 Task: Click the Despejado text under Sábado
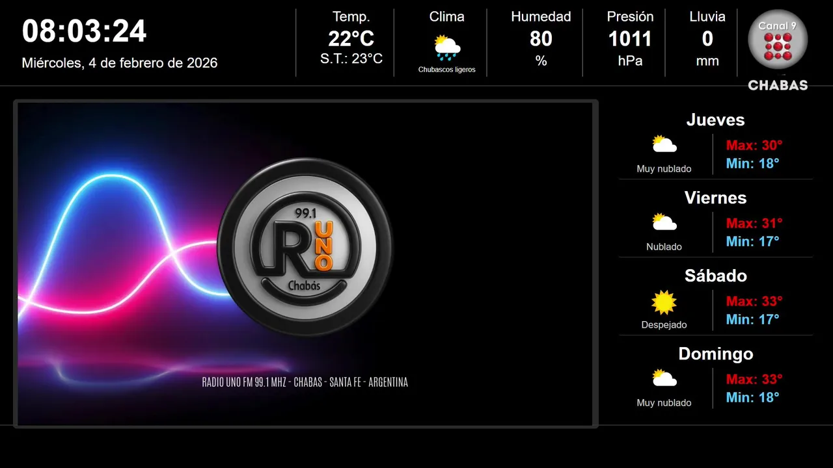pyautogui.click(x=664, y=325)
